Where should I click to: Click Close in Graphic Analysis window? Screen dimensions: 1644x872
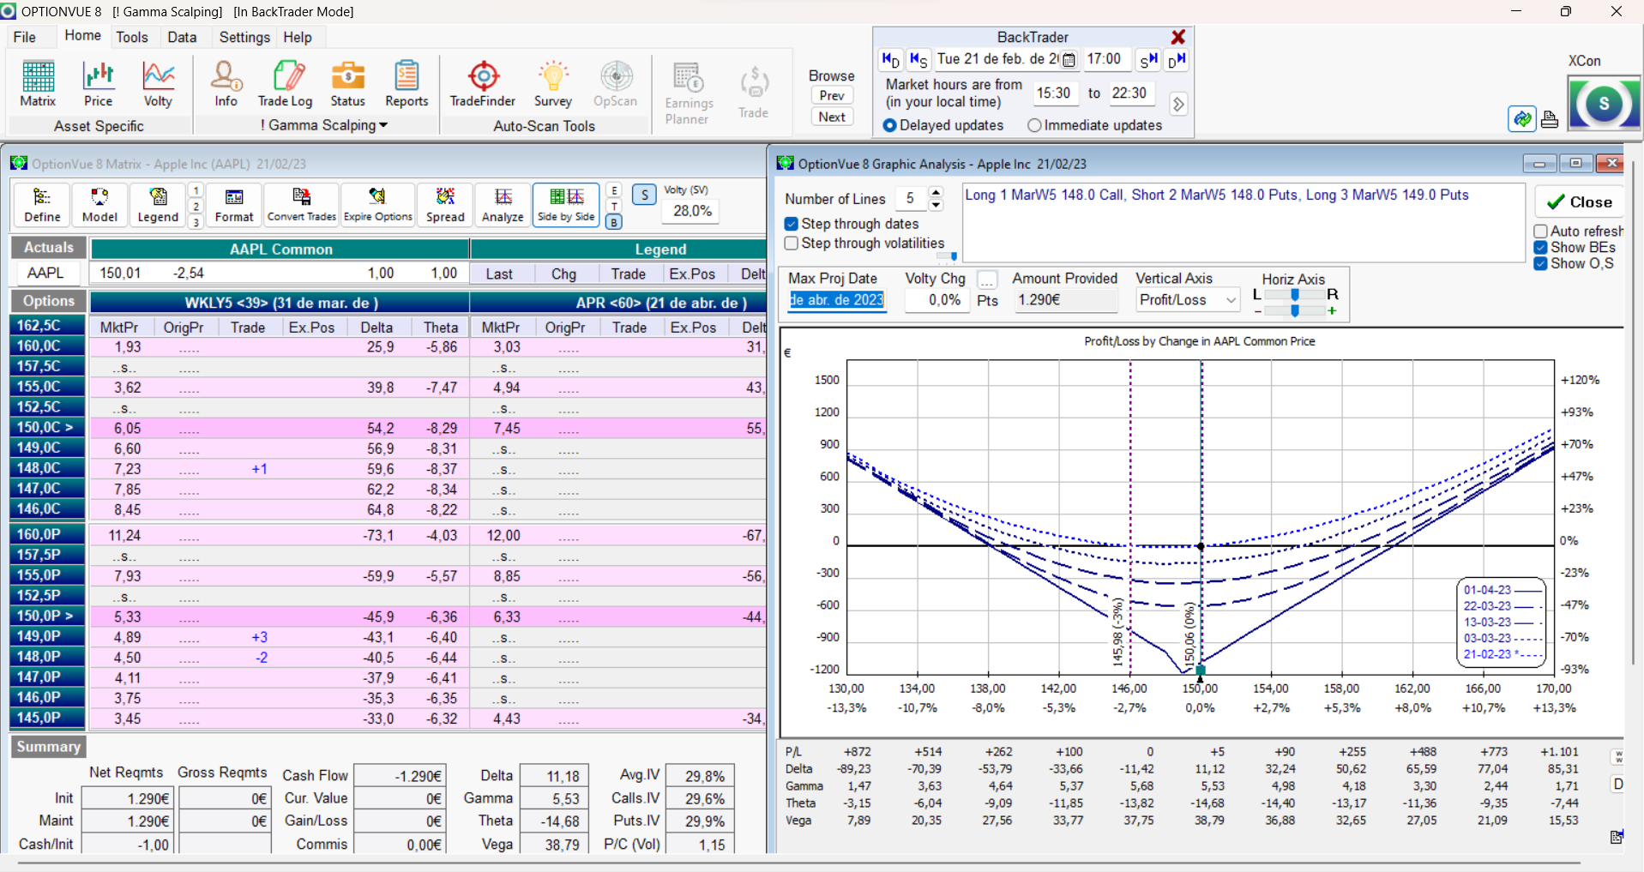[1579, 202]
